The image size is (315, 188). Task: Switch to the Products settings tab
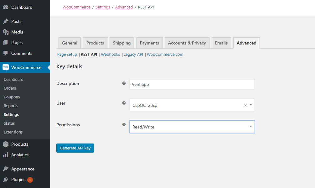(x=95, y=43)
